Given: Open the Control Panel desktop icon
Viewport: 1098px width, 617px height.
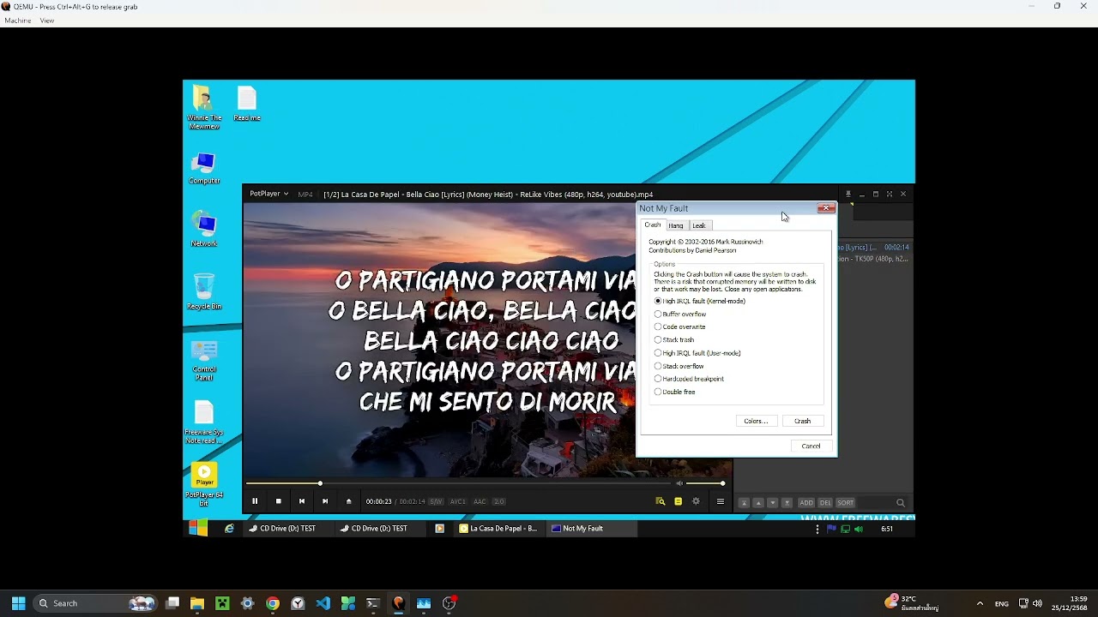Looking at the screenshot, I should click(x=204, y=360).
